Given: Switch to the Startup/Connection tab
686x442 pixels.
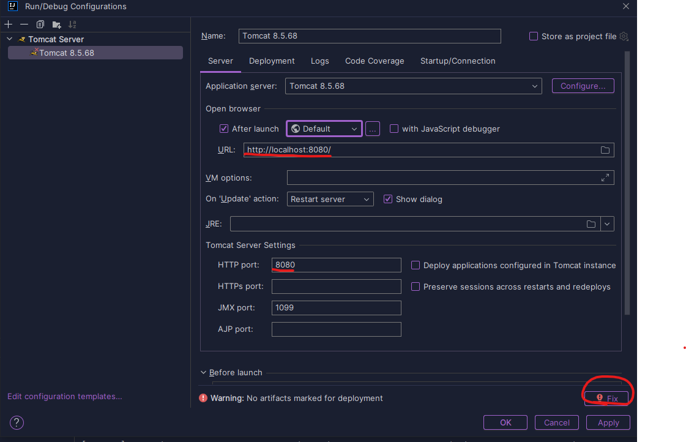Looking at the screenshot, I should (458, 61).
